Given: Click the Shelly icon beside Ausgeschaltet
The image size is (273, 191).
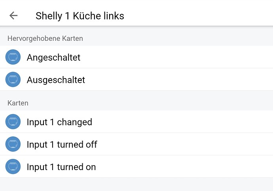Looking at the screenshot, I should pos(13,80).
